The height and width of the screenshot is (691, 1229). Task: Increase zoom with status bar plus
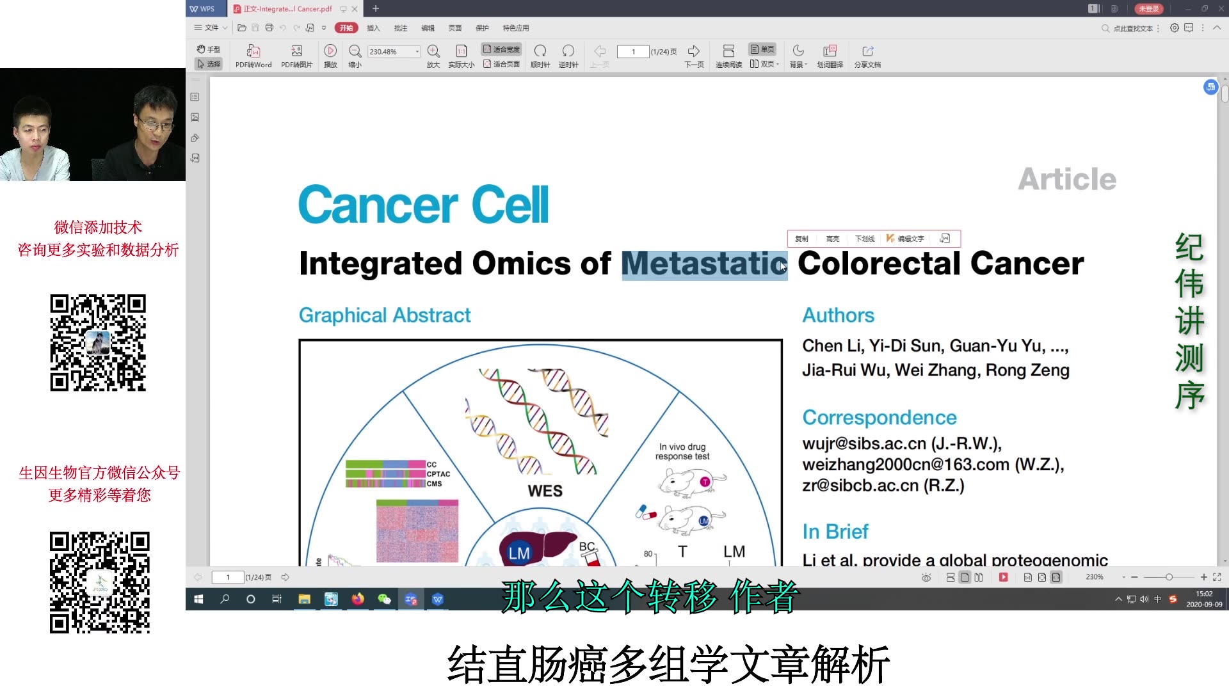point(1203,577)
